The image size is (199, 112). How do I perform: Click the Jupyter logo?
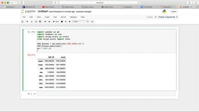[28, 12]
